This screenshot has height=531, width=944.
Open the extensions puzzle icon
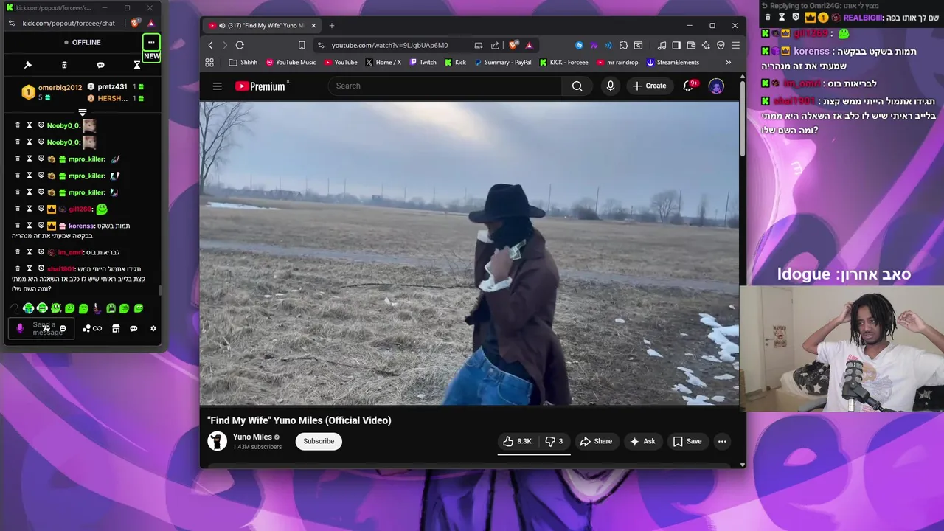click(x=624, y=45)
